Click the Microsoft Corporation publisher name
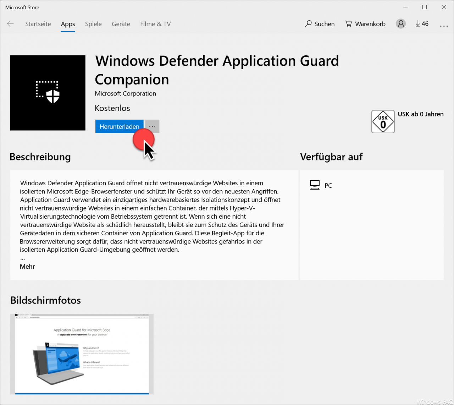454x405 pixels. tap(126, 93)
